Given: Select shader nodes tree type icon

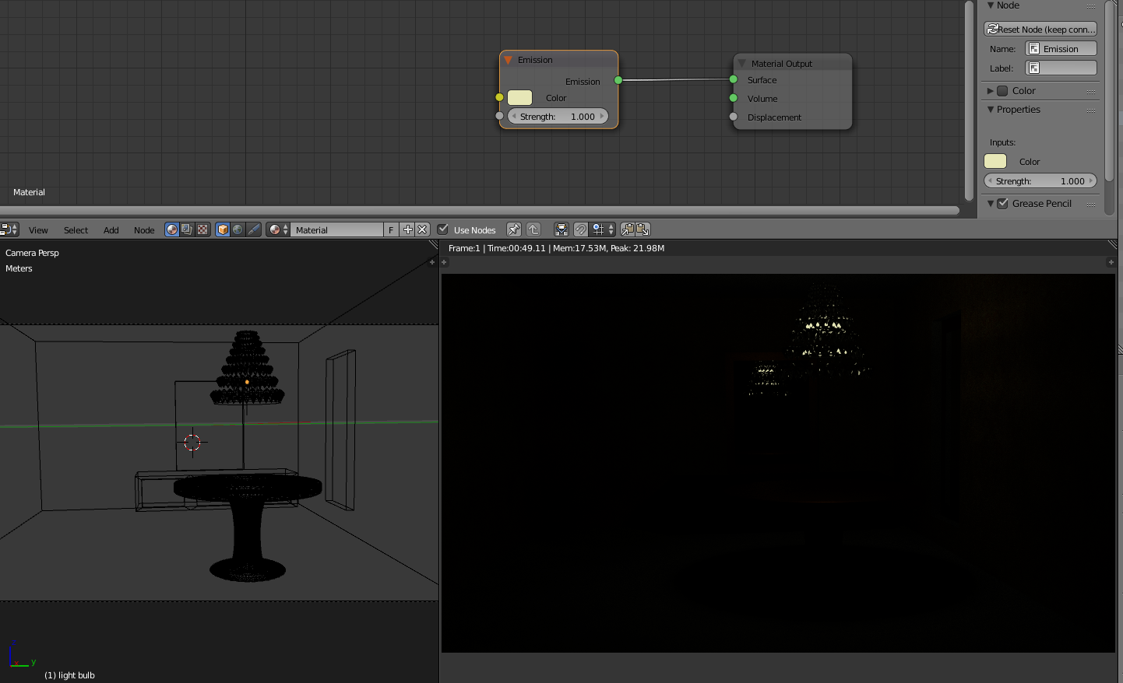Looking at the screenshot, I should (172, 229).
